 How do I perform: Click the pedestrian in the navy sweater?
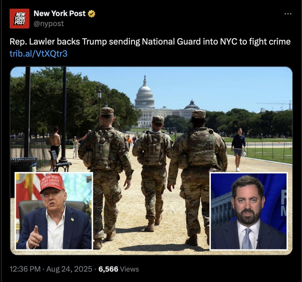pyautogui.click(x=239, y=149)
